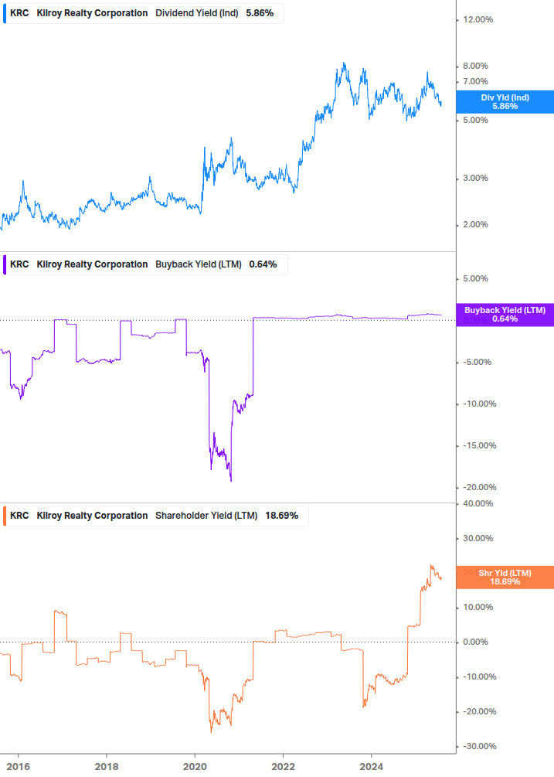Image resolution: width=554 pixels, height=777 pixels.
Task: Click the 40.00% label on the shareholder yield axis
Action: click(478, 504)
